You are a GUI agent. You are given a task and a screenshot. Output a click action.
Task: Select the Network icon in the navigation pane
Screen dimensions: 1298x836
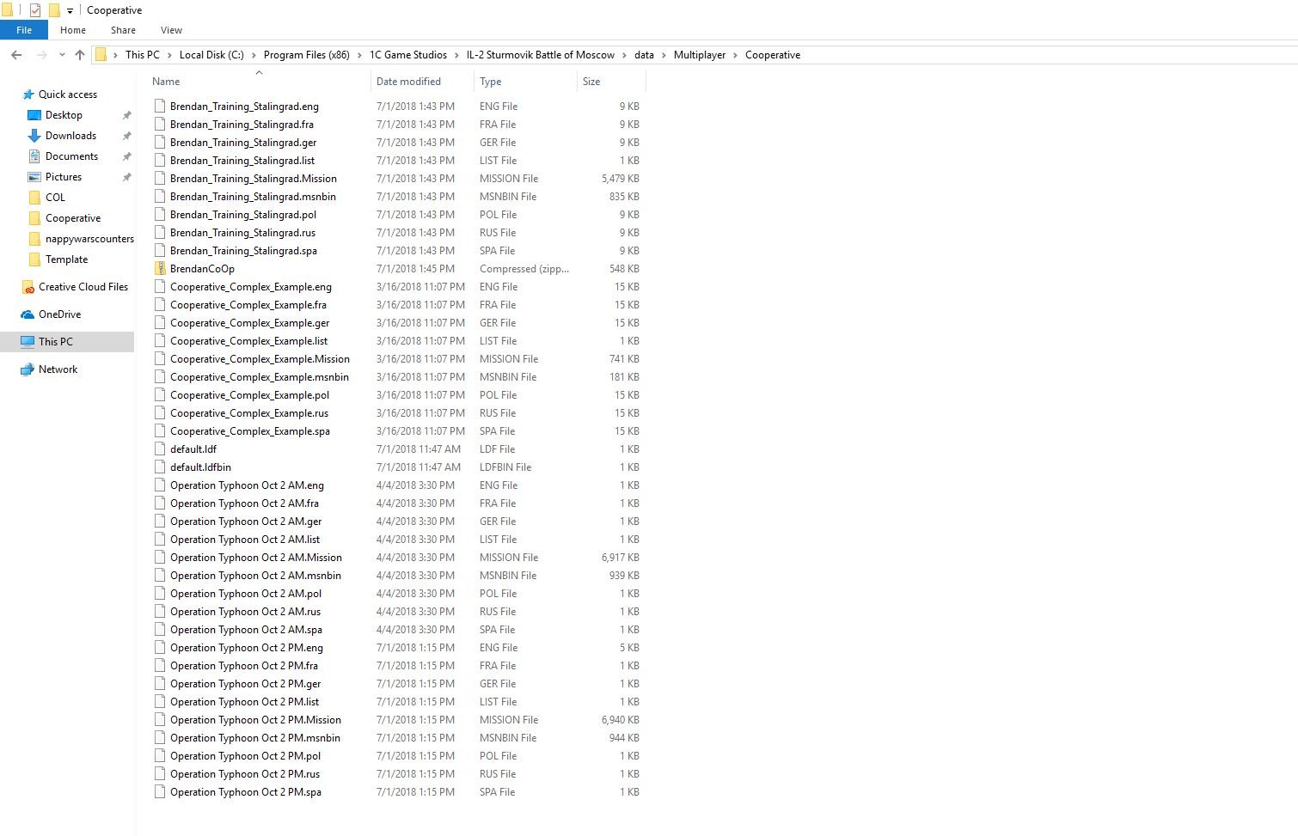click(x=28, y=369)
